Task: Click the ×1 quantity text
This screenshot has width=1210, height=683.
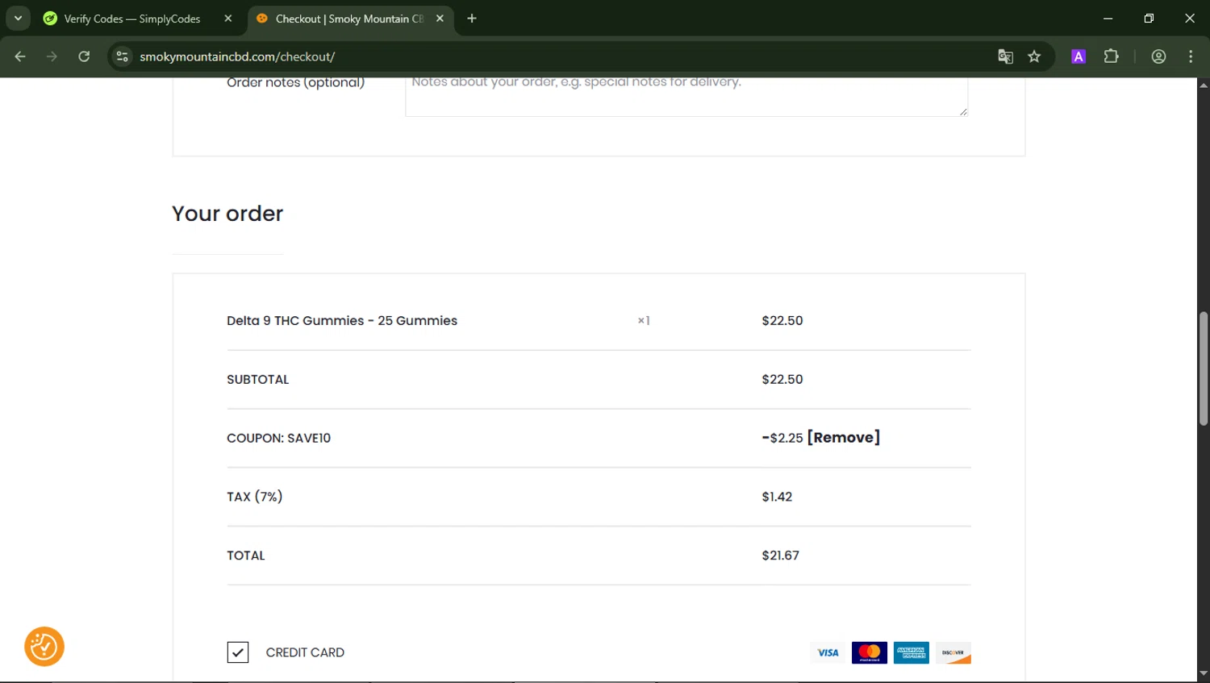Action: click(644, 321)
